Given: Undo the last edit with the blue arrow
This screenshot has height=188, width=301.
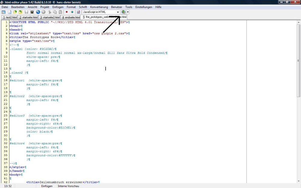Looking at the screenshot, I should [38, 12].
